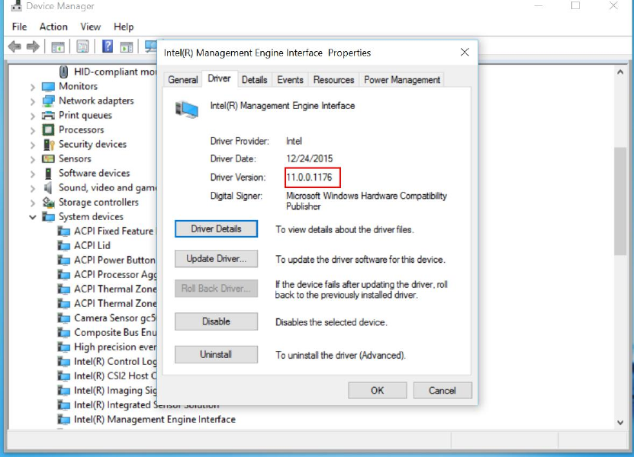Expand the Processors category
Viewport: 634px width, 457px height.
33,130
